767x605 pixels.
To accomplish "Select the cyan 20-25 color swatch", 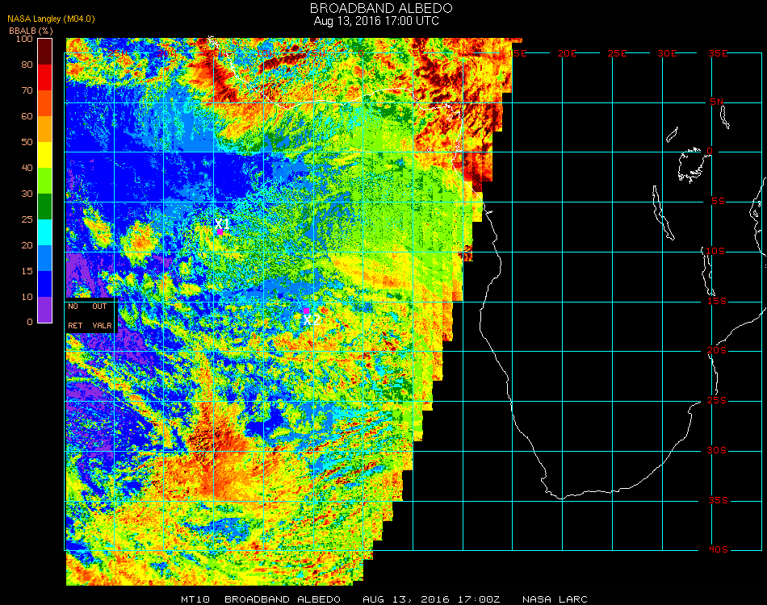I will pyautogui.click(x=44, y=232).
